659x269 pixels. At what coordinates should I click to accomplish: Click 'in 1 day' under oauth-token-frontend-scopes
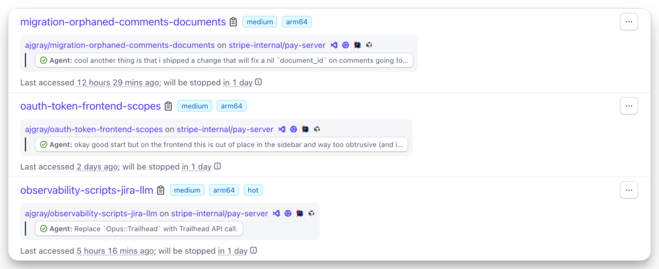(x=197, y=167)
